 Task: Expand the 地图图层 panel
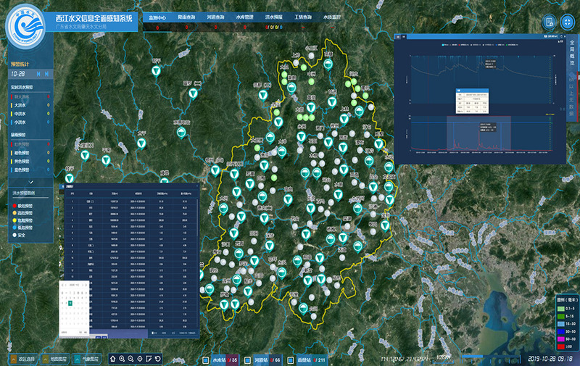54,359
